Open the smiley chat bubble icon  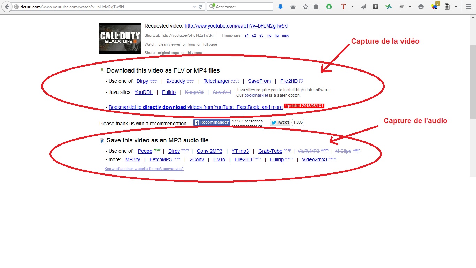[421, 7]
